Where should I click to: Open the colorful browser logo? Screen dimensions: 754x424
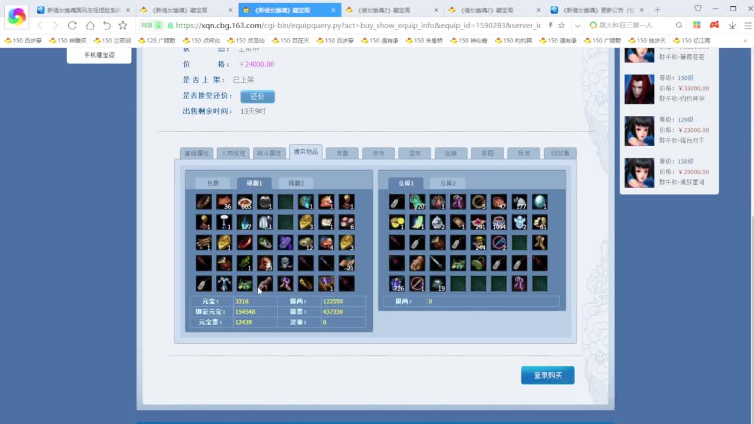[16, 17]
